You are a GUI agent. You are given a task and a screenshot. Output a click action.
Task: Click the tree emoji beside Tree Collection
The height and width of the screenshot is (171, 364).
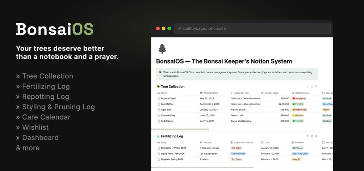pyautogui.click(x=158, y=86)
